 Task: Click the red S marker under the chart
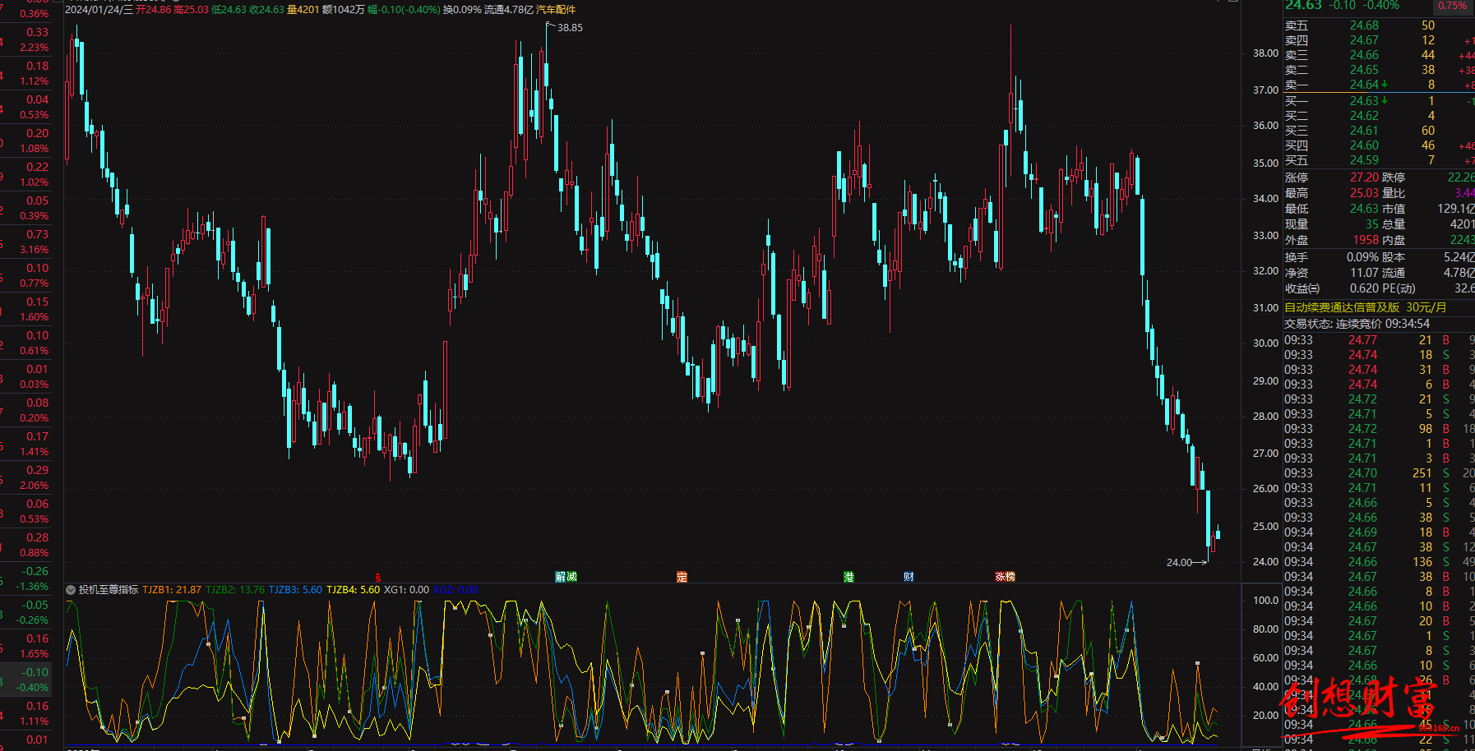(378, 578)
